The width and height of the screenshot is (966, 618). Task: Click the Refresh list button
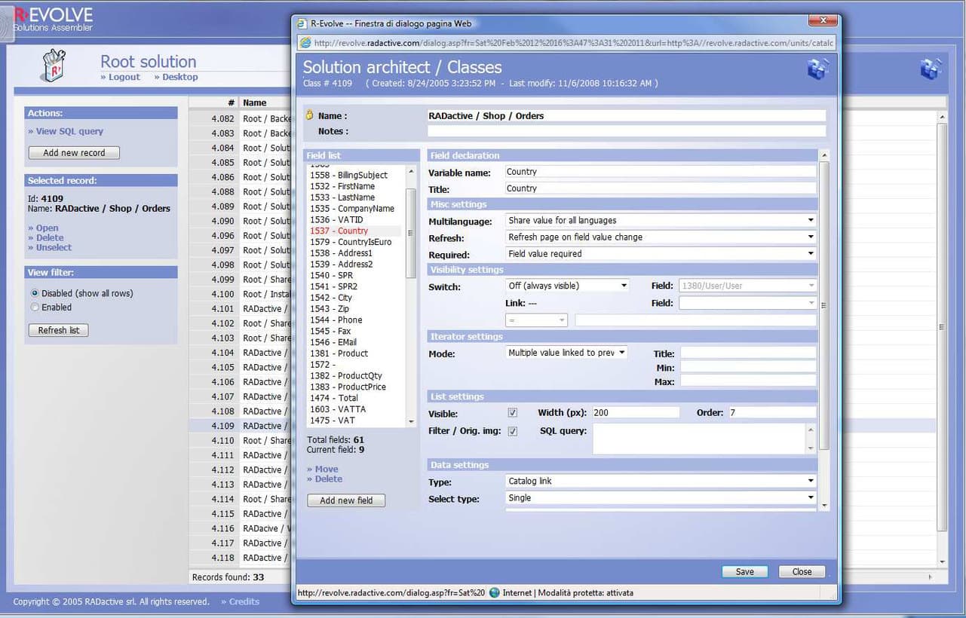pos(58,330)
